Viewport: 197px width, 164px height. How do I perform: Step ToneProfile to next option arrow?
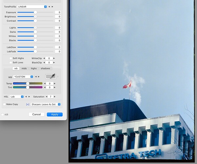(x=52, y=7)
